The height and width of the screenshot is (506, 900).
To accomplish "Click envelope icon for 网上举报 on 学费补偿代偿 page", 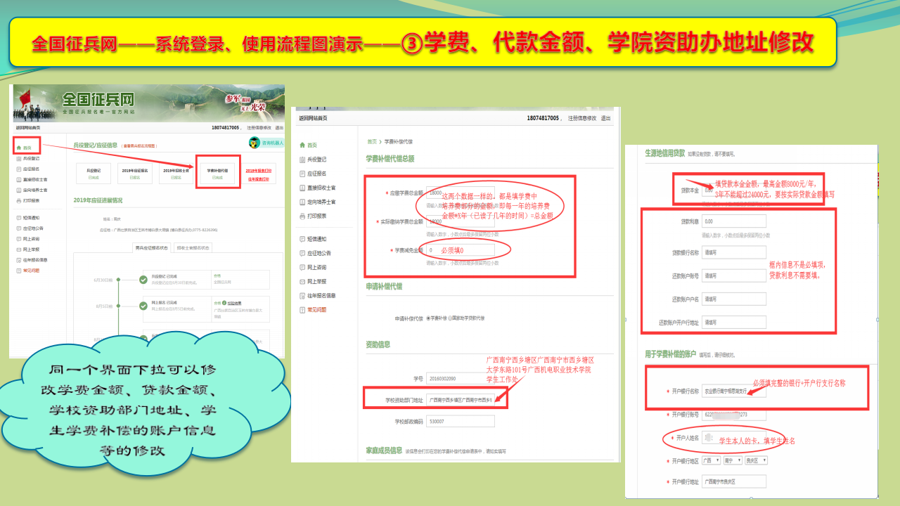I will 302,281.
